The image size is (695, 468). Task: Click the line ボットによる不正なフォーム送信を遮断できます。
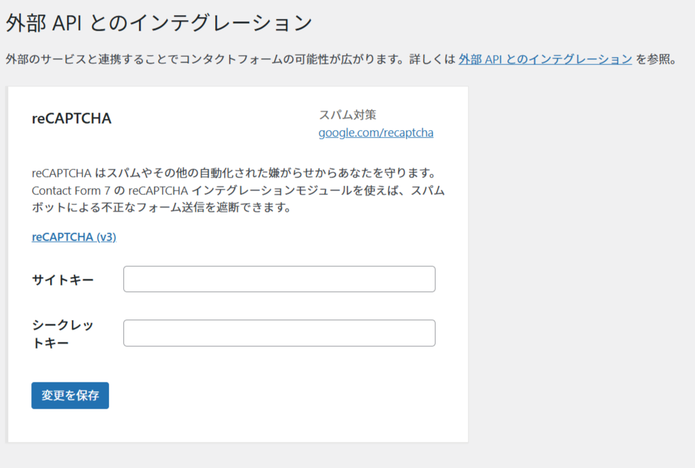161,207
